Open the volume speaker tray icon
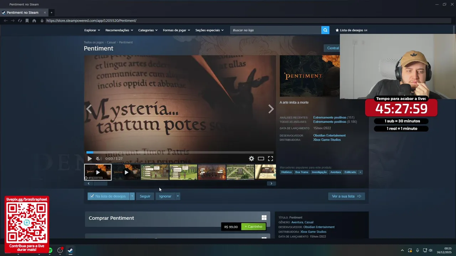 pos(431,250)
